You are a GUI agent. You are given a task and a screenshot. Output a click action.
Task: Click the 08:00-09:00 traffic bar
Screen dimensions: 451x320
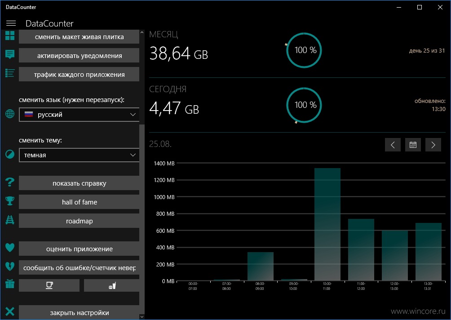pyautogui.click(x=261, y=266)
